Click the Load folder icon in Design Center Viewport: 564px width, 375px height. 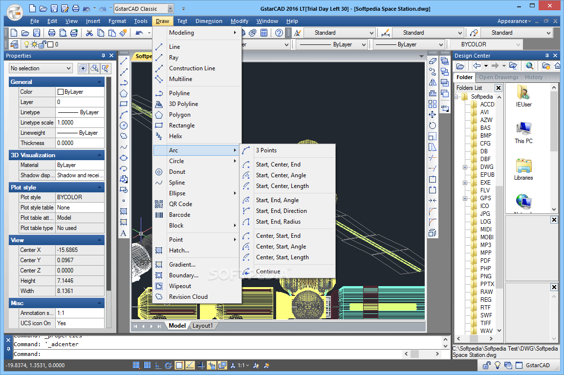460,66
